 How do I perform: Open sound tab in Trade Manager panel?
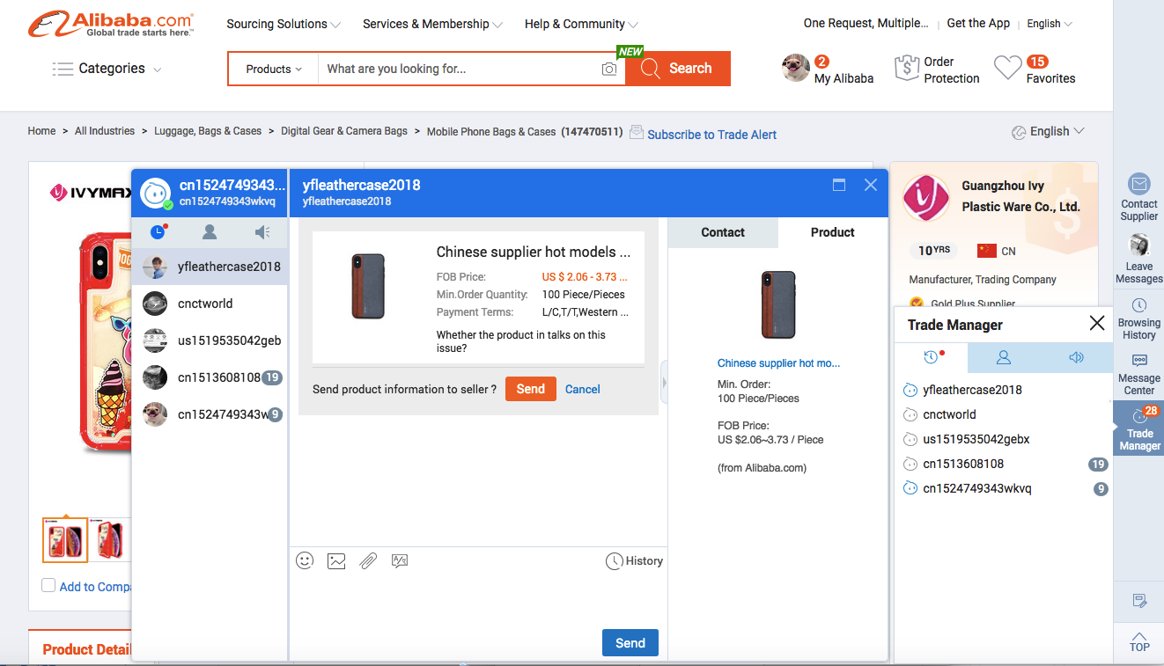[1075, 357]
